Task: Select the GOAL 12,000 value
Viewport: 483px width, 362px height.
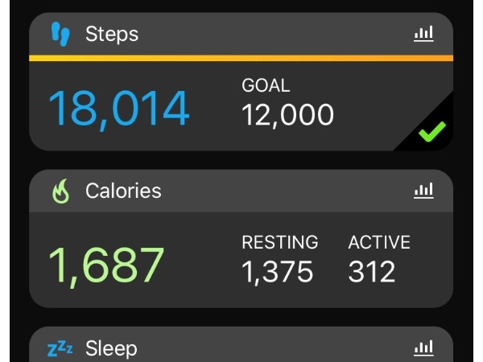Action: (287, 115)
